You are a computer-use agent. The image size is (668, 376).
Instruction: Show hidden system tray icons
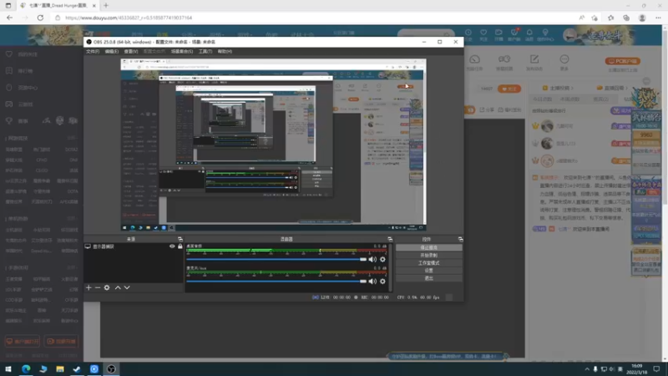tap(587, 368)
